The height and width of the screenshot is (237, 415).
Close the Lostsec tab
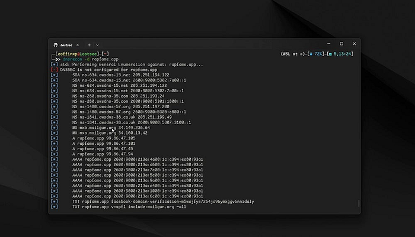[x=78, y=45]
